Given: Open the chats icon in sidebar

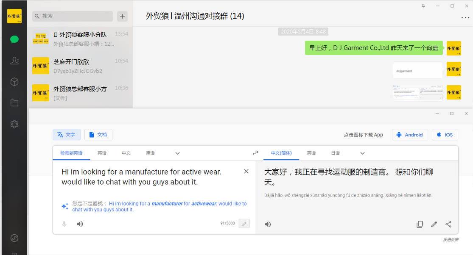Looking at the screenshot, I should coord(14,39).
